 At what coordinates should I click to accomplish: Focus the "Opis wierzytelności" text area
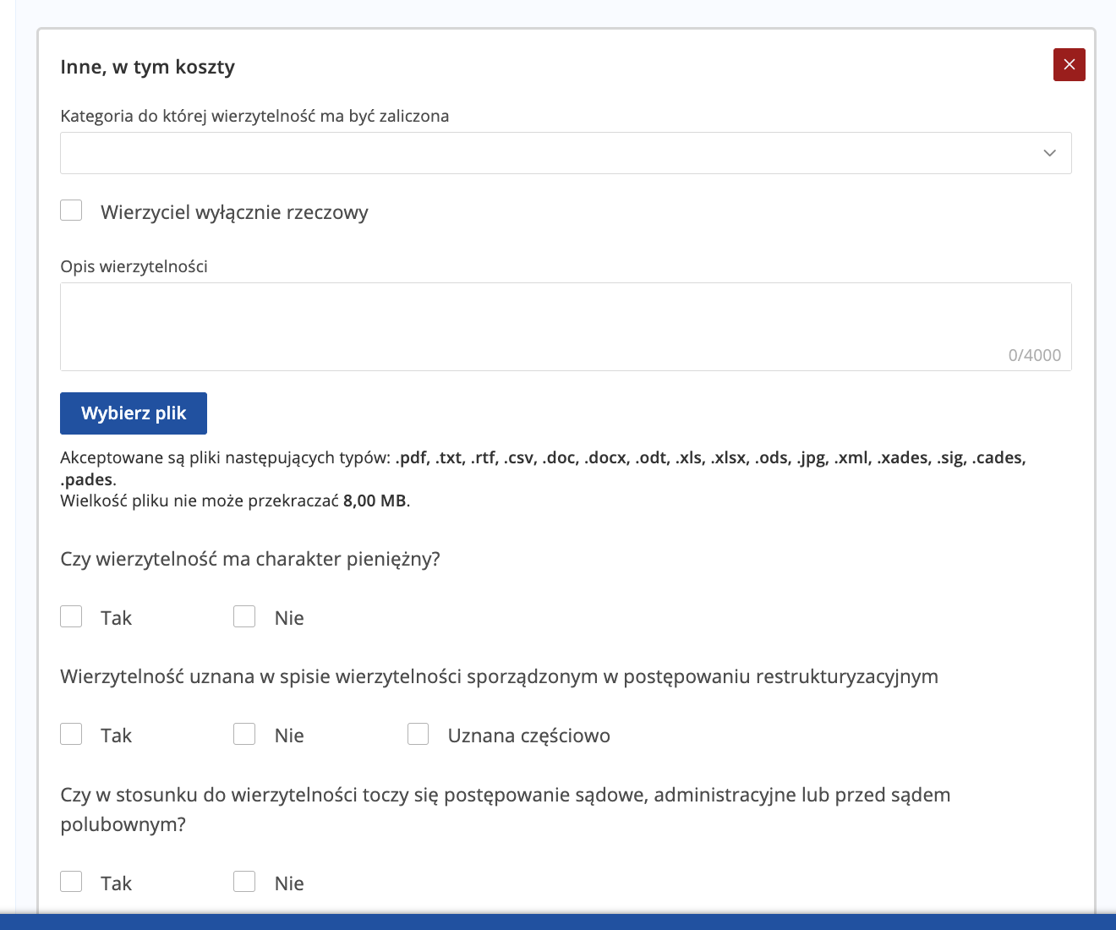566,326
